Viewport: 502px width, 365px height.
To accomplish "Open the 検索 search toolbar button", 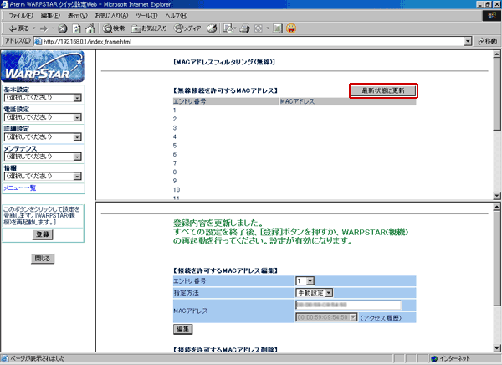I will 113,28.
